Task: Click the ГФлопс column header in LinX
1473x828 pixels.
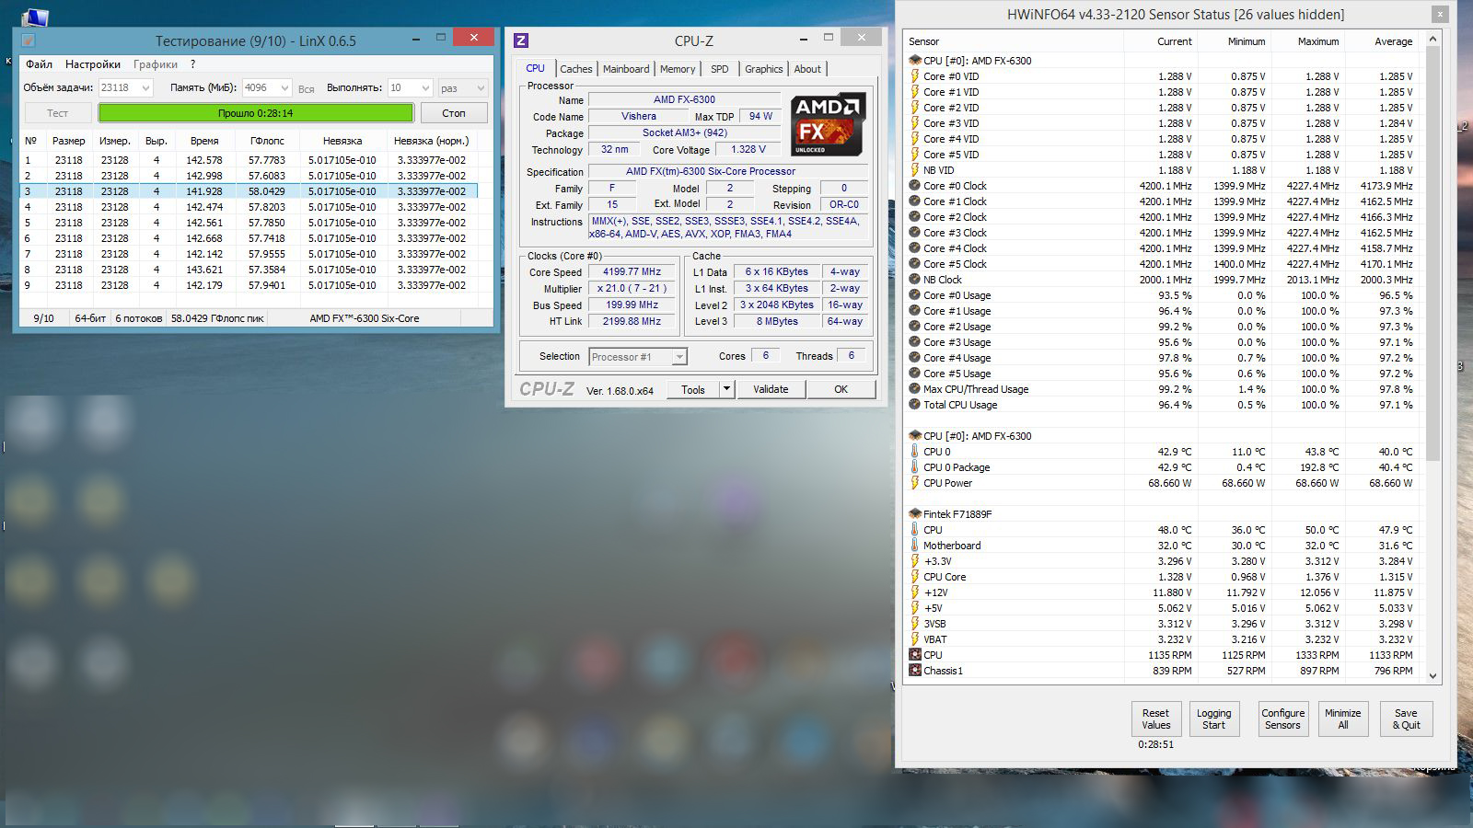Action: click(267, 141)
